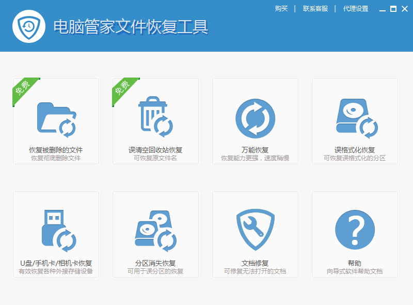This screenshot has height=305, width=413.
Task: Minimize the recovery tool window
Action: click(x=382, y=9)
